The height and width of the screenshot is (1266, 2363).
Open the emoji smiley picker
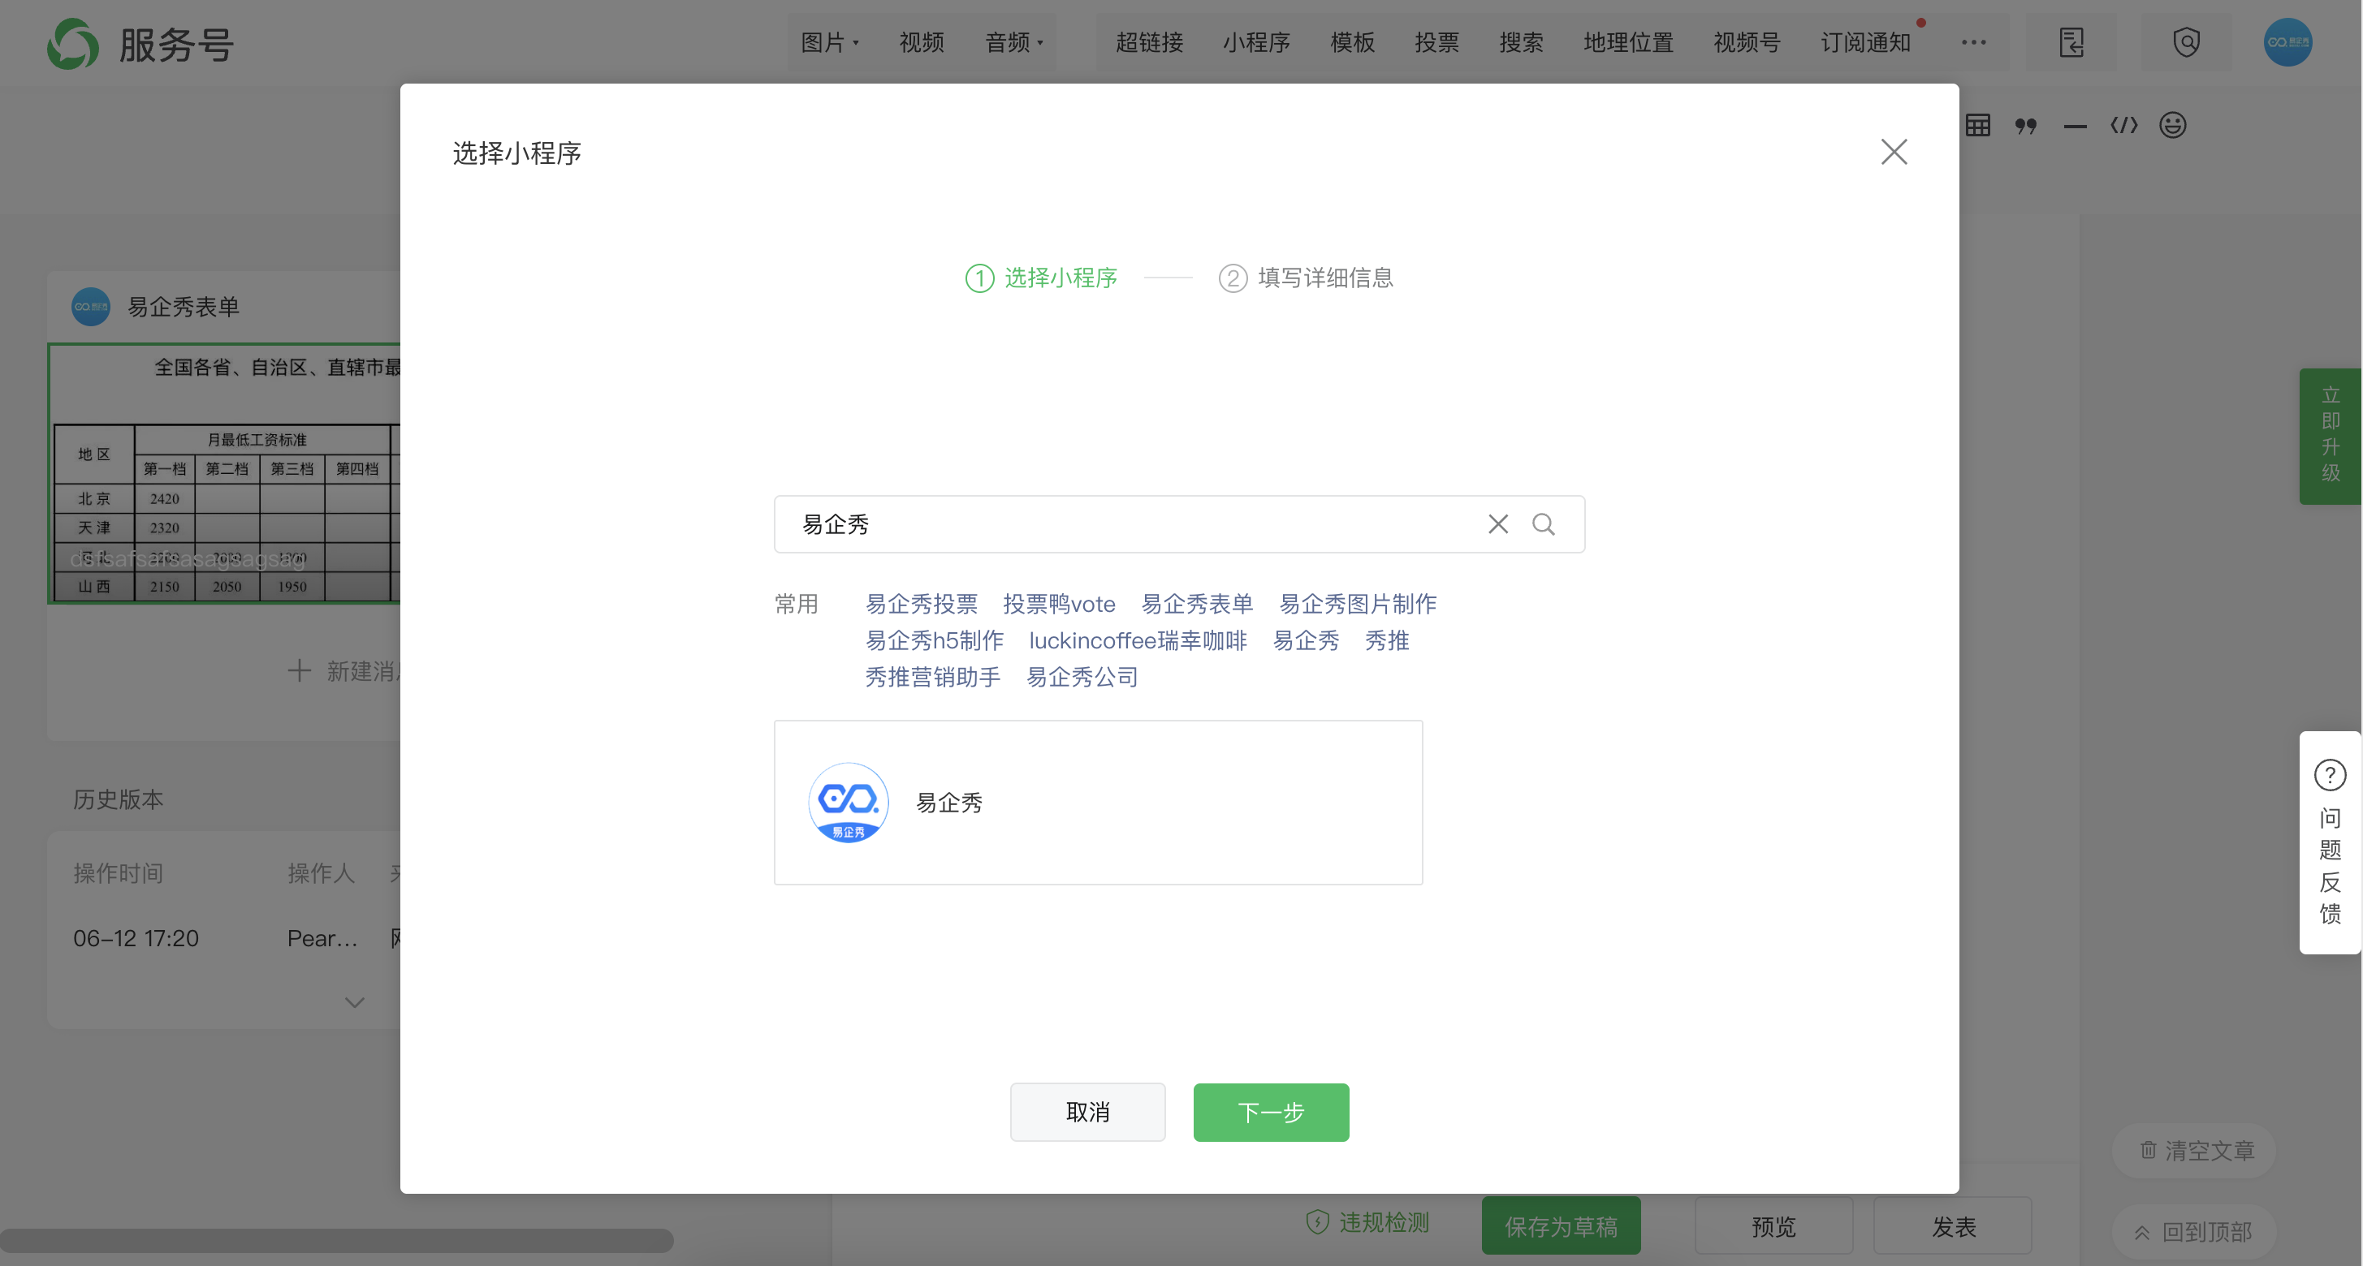(x=2173, y=126)
